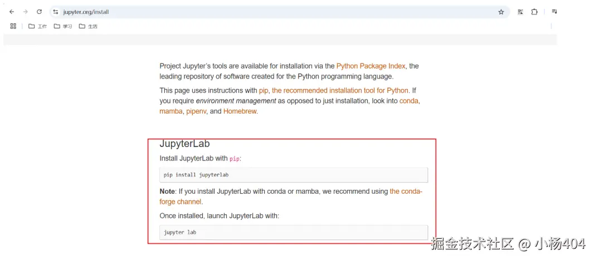Open the mamba link
594x260 pixels.
coord(171,111)
